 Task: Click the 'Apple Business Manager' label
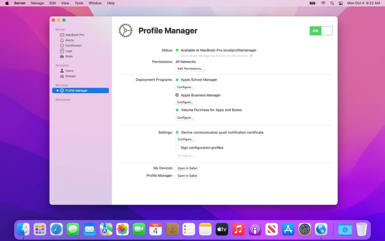point(201,95)
